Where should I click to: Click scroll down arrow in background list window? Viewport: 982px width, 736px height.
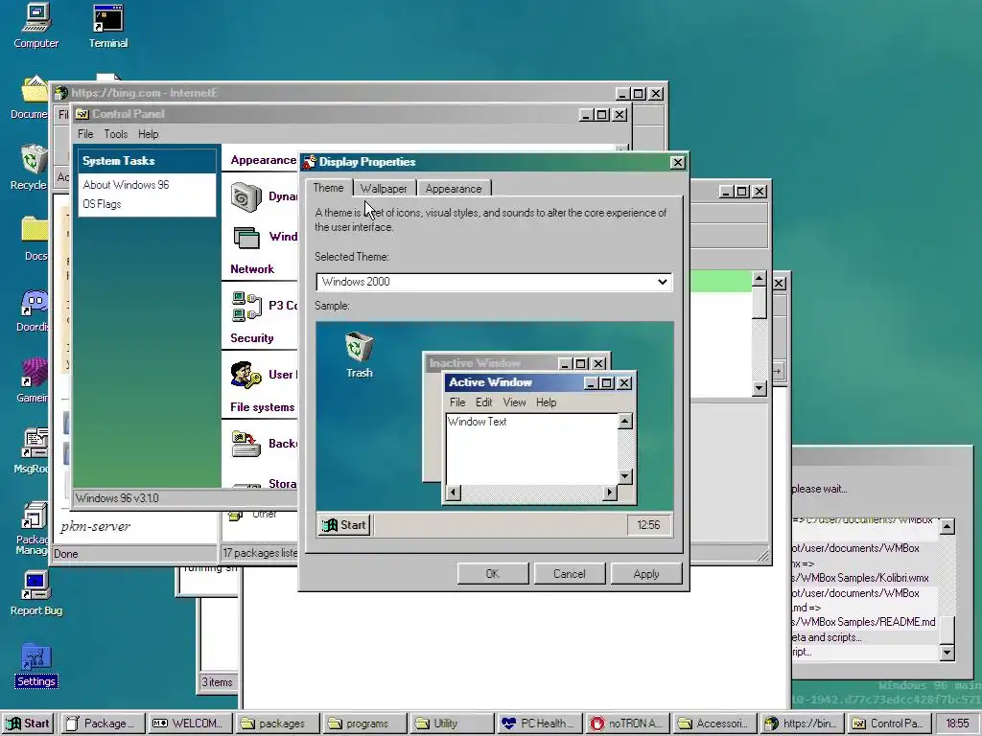760,388
